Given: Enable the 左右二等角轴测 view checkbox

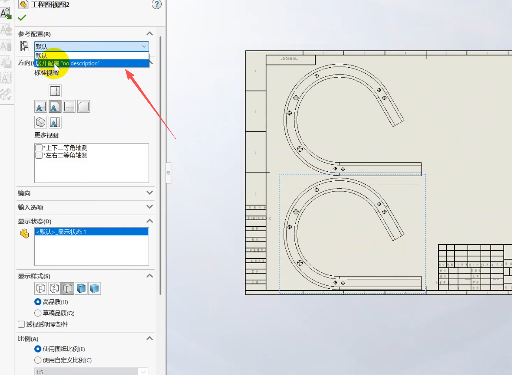Looking at the screenshot, I should (x=39, y=155).
